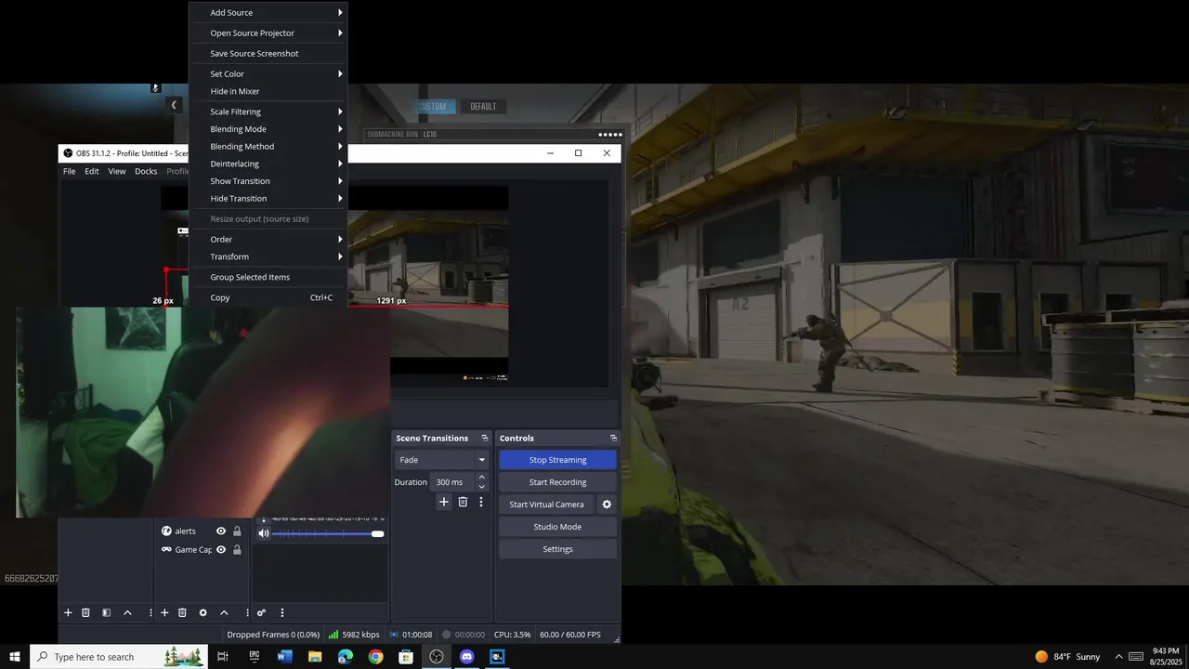This screenshot has height=669, width=1189.
Task: Open transition properties three-dot menu
Action: [481, 502]
